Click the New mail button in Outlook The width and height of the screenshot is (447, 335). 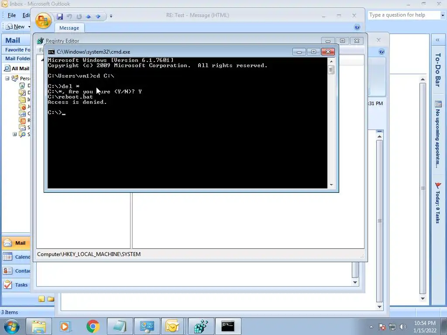click(x=15, y=27)
